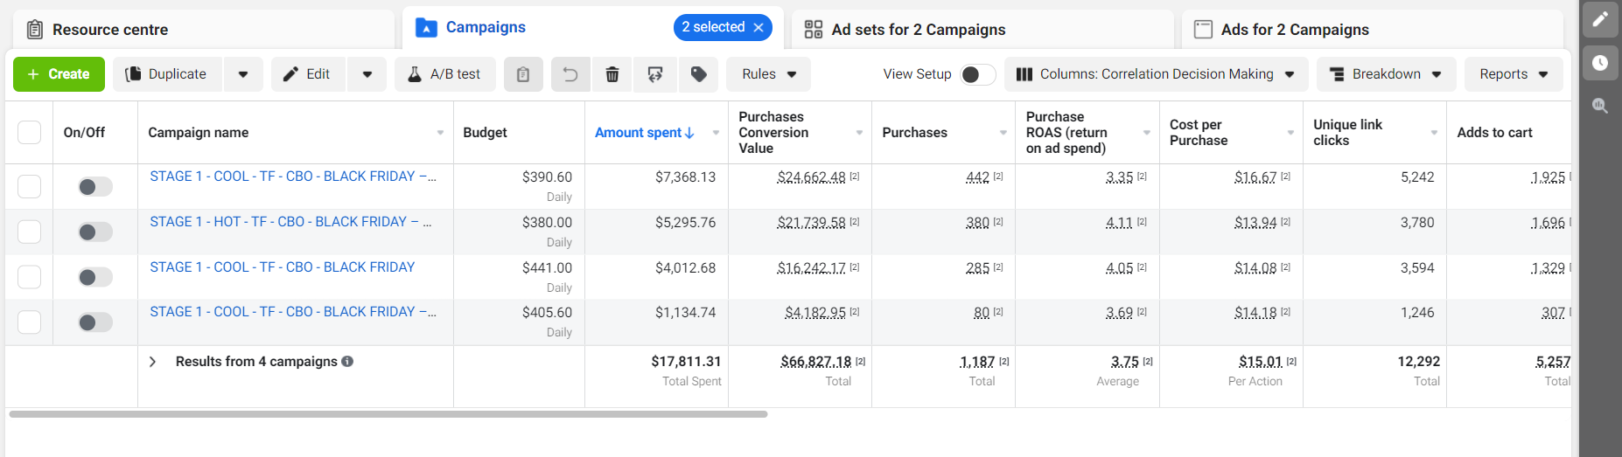Click the Ads window icon
The height and width of the screenshot is (457, 1622).
pos(1203,30)
